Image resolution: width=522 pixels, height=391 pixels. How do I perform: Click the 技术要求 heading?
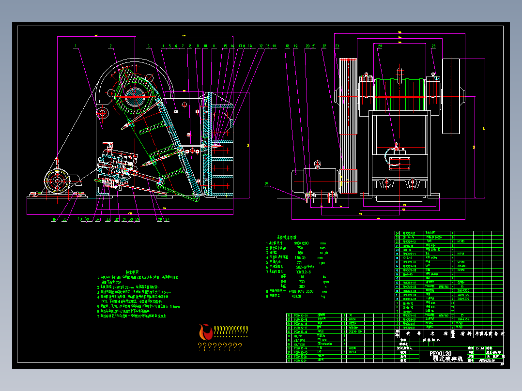[x=132, y=272]
